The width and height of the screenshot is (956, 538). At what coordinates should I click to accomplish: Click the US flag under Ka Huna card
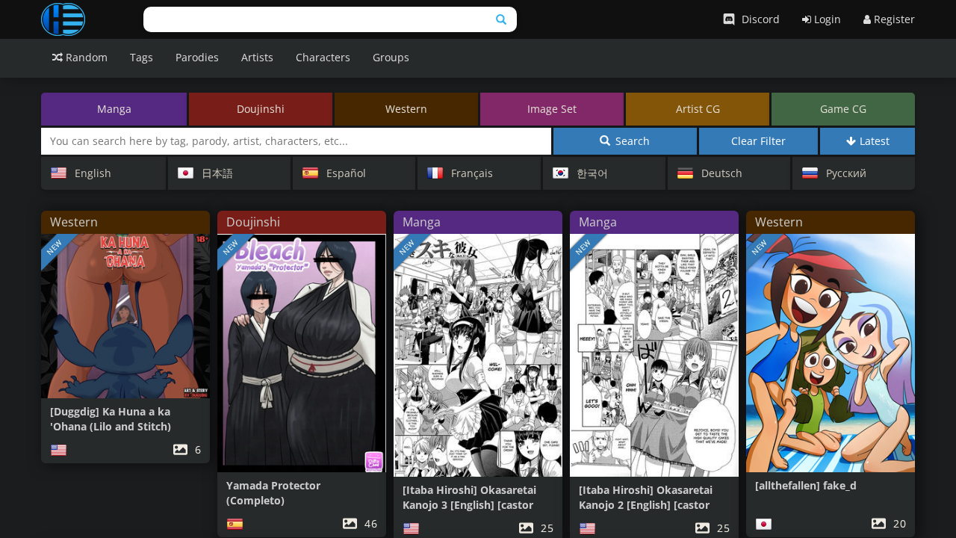(58, 450)
